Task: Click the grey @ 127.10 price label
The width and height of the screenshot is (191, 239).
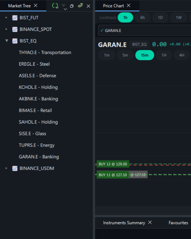Action: (x=138, y=175)
